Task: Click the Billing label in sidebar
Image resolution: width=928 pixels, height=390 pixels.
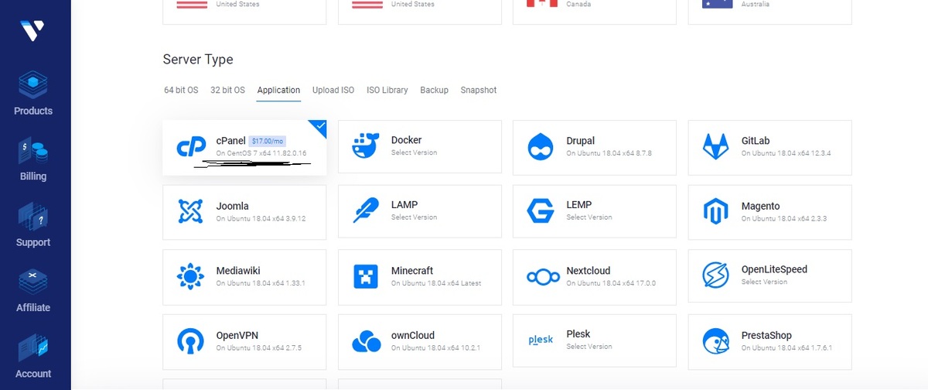Action: tap(33, 176)
